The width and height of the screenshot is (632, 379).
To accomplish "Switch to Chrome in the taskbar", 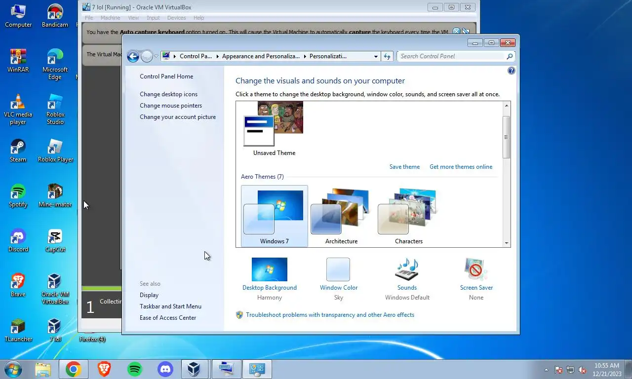I will click(x=74, y=369).
